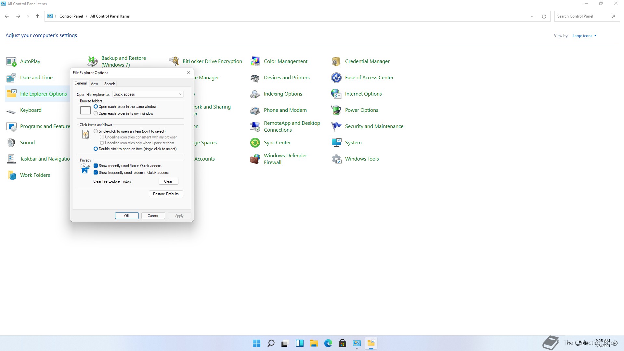Open the Phone and Modem icon

coord(255,110)
